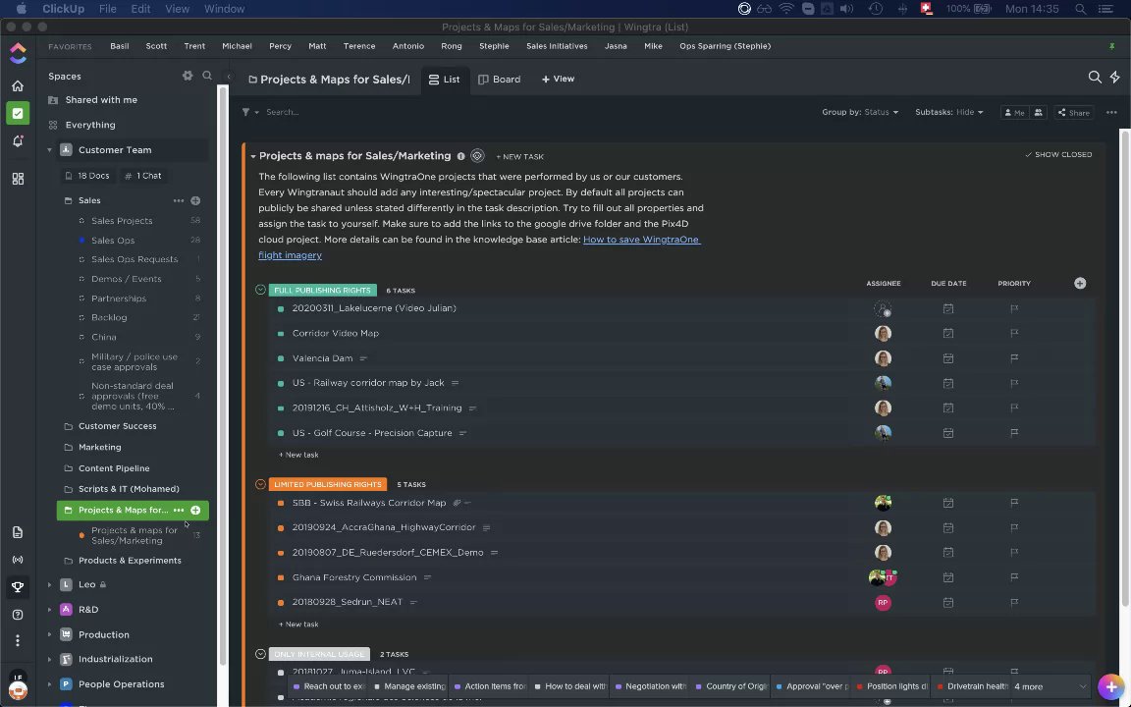Open the Window menu in menu bar
This screenshot has width=1131, height=707.
(x=224, y=9)
